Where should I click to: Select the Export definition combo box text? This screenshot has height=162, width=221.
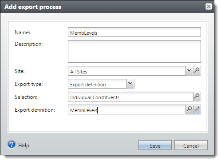(97, 84)
